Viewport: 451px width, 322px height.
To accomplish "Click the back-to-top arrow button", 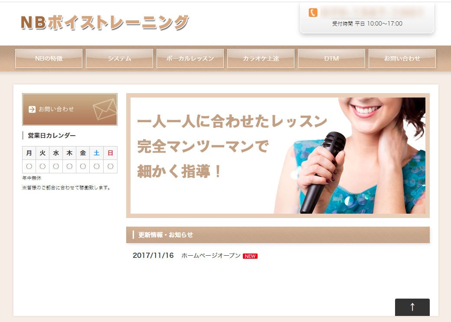I will pyautogui.click(x=412, y=307).
